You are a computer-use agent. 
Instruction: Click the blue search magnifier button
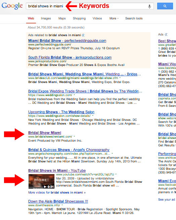(165, 6)
